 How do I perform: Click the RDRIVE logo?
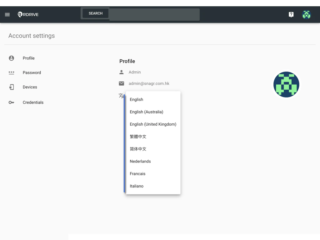tap(28, 14)
